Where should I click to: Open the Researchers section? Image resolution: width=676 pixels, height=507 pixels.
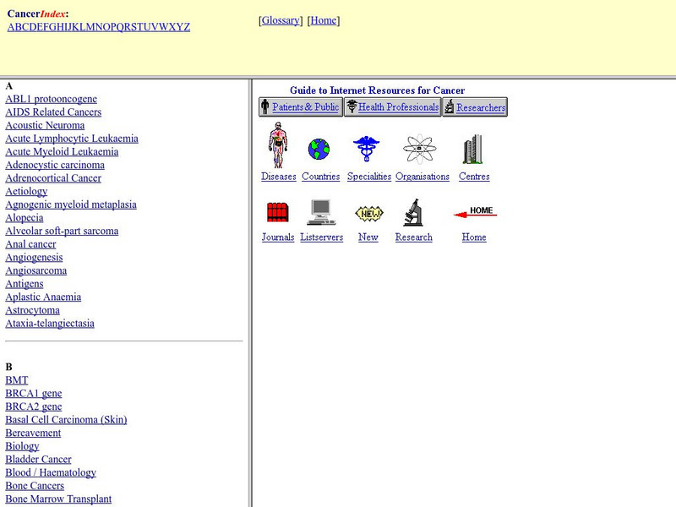481,107
